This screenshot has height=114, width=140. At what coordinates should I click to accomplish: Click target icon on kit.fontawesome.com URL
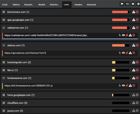(x=134, y=85)
